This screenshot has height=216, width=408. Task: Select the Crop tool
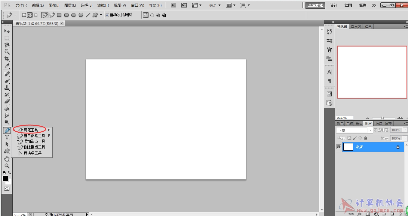point(7,59)
